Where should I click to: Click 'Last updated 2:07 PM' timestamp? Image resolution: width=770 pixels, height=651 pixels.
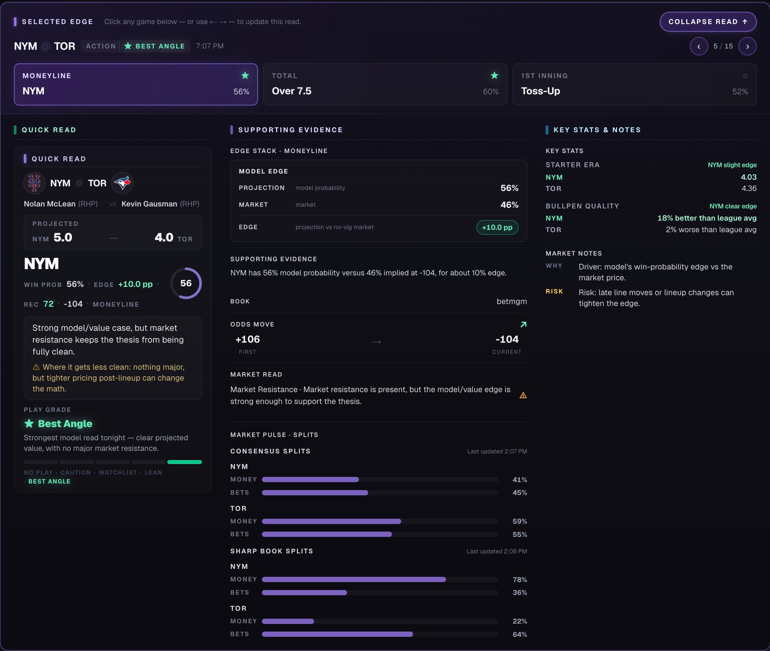[497, 451]
